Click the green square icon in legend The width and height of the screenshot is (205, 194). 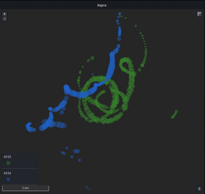coord(8,163)
